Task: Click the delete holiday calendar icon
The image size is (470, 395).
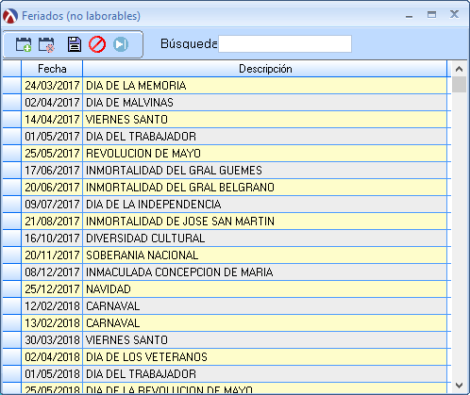Action: [46, 44]
